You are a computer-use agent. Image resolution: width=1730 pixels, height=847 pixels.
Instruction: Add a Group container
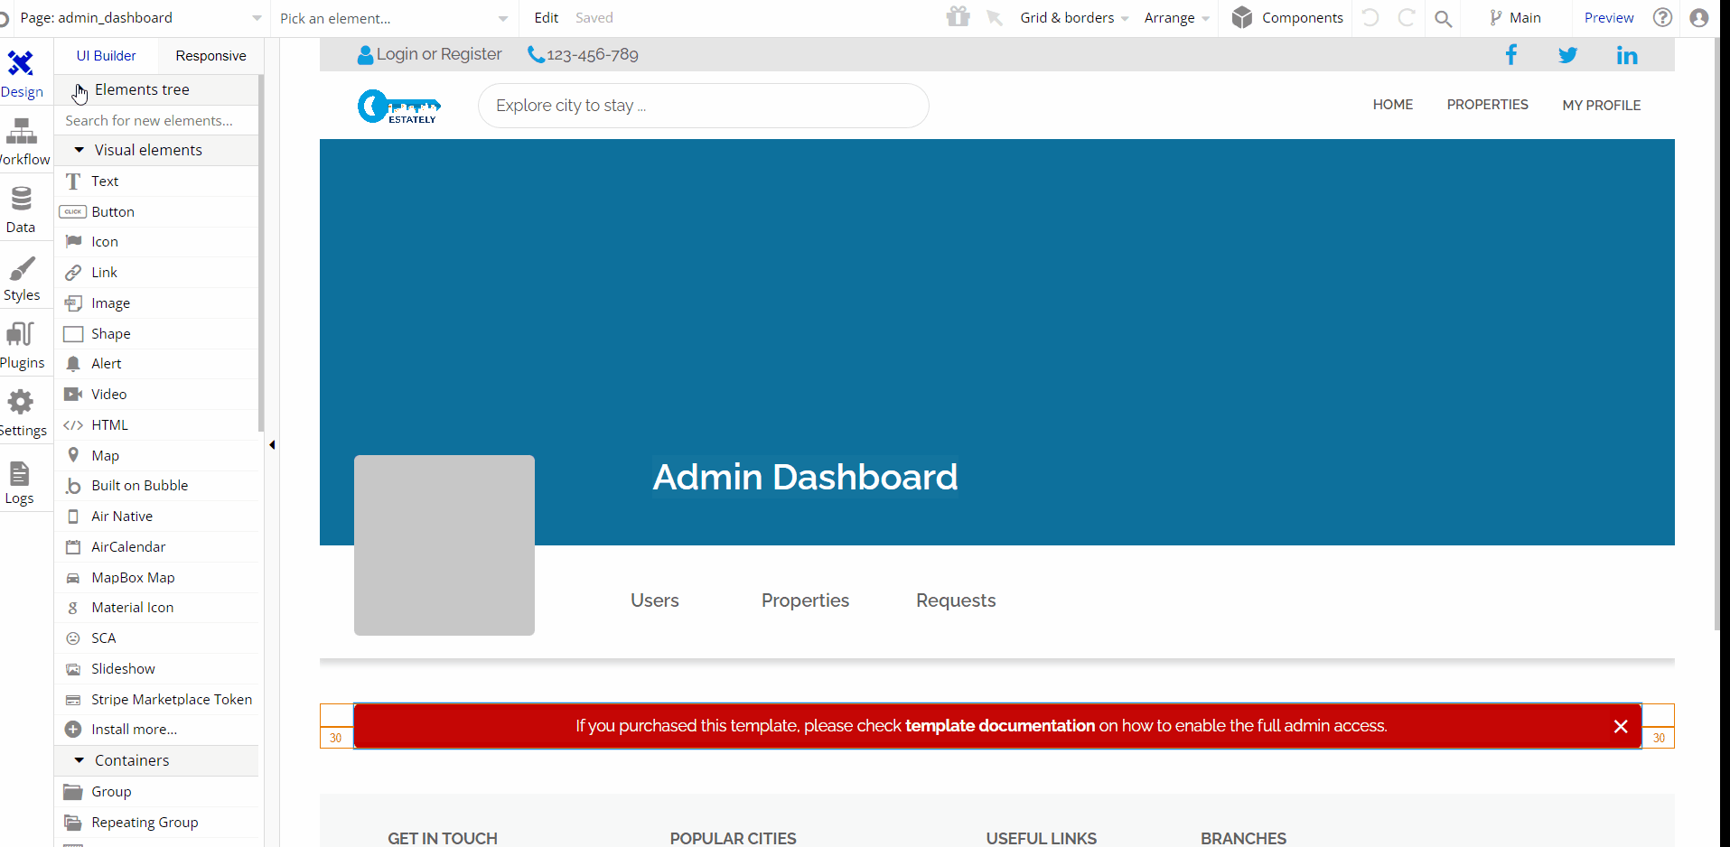tap(157, 791)
